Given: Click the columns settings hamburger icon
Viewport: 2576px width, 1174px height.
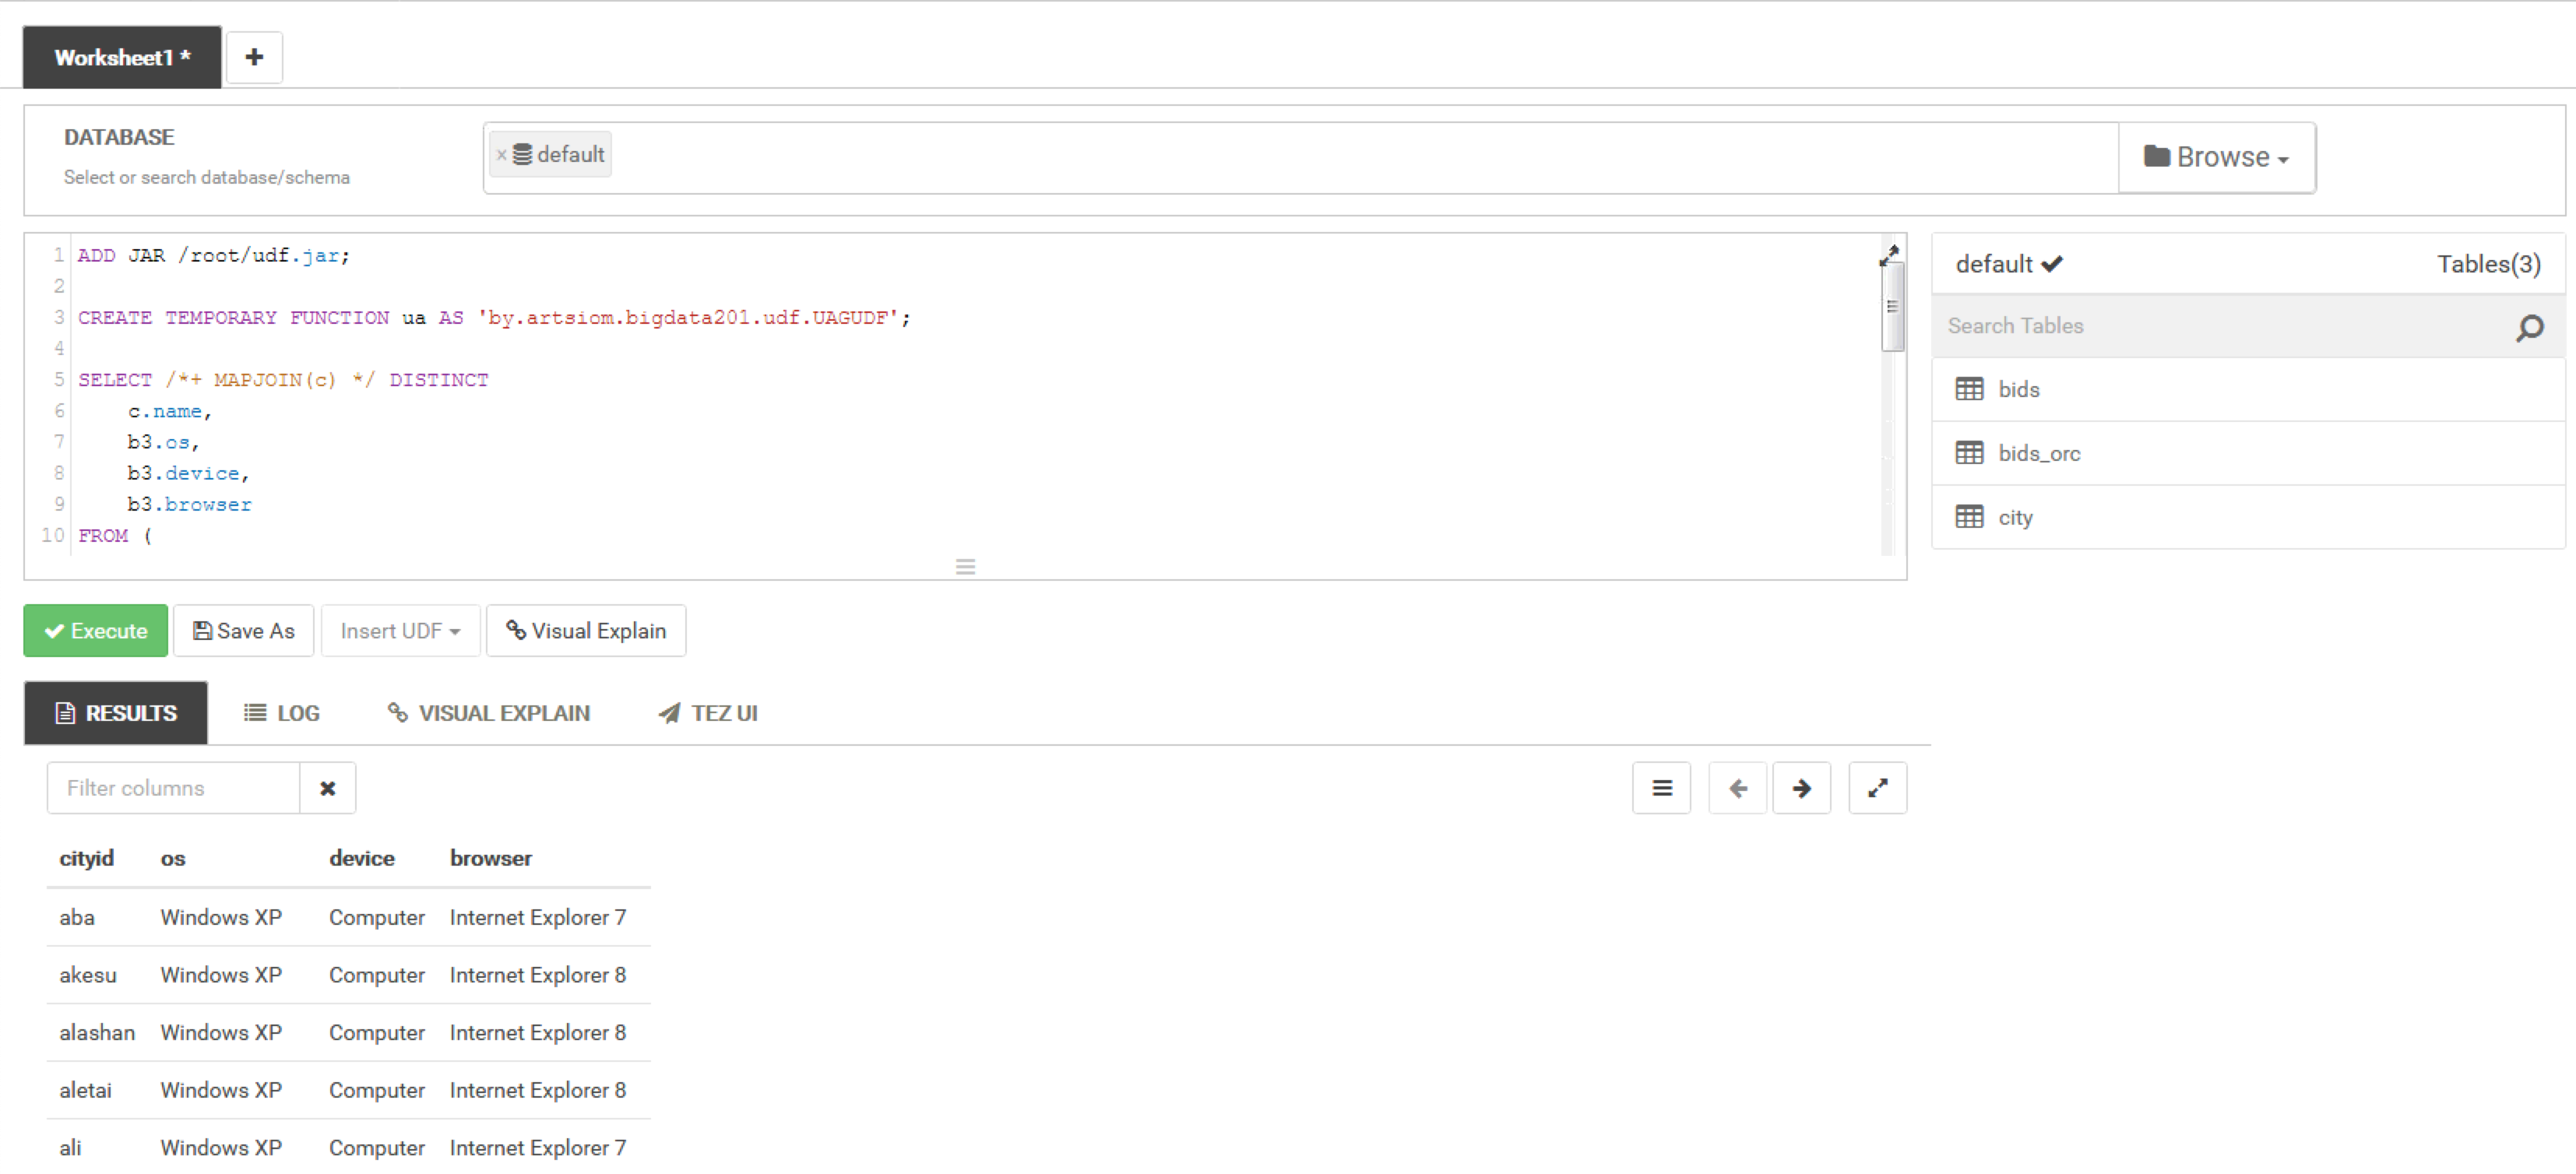Looking at the screenshot, I should coord(1663,788).
